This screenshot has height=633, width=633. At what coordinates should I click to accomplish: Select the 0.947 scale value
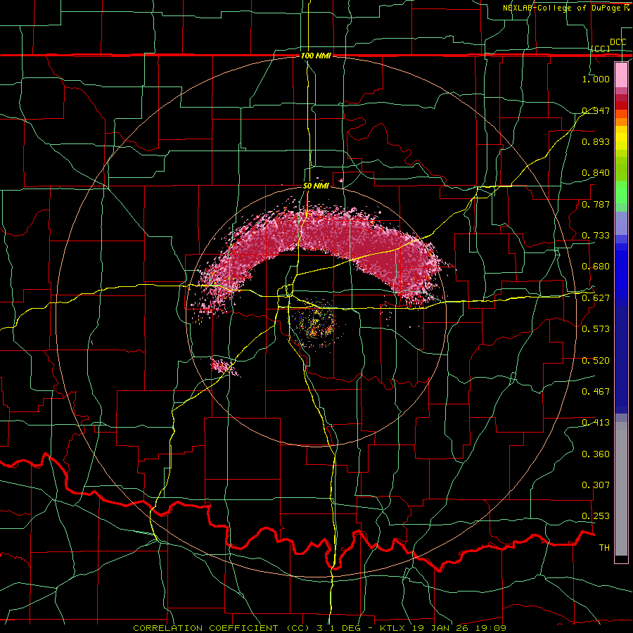596,110
